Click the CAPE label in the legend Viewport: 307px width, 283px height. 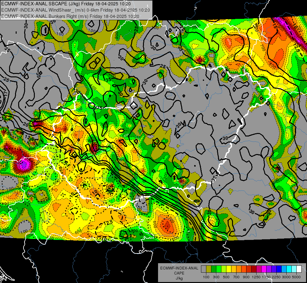click(179, 273)
